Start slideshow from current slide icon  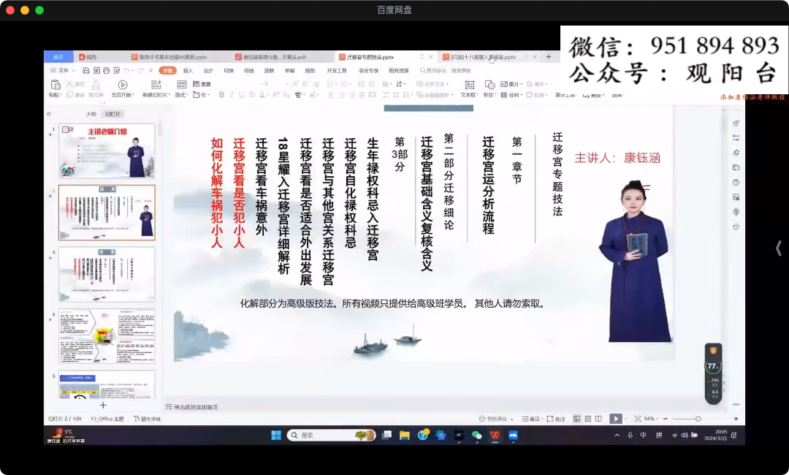tap(122, 85)
